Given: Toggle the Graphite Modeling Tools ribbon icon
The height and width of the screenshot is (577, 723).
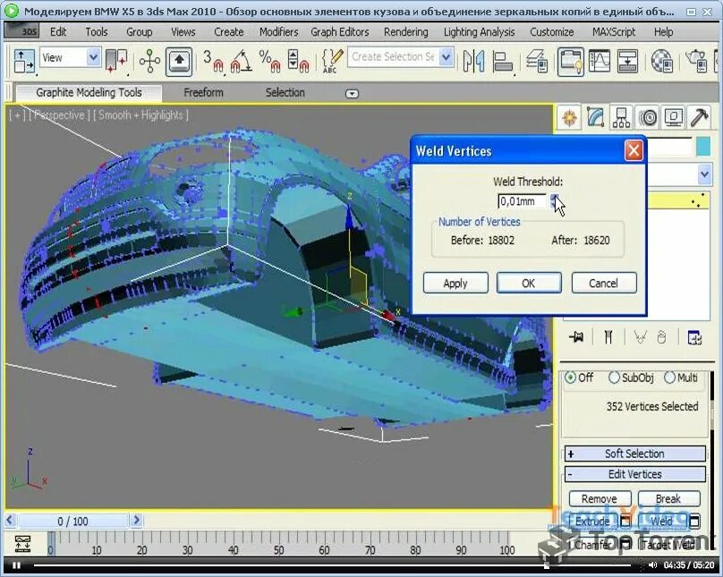Looking at the screenshot, I should 570,62.
